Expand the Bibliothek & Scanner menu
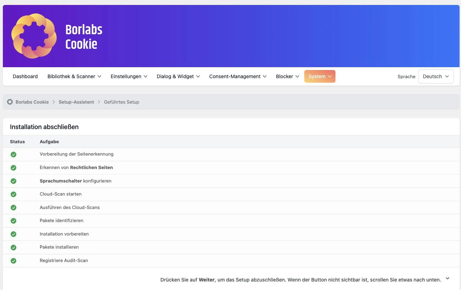The image size is (461, 290). [74, 76]
